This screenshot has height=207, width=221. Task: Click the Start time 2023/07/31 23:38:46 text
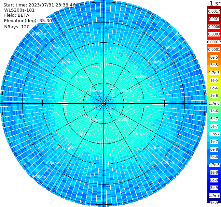pyautogui.click(x=39, y=5)
